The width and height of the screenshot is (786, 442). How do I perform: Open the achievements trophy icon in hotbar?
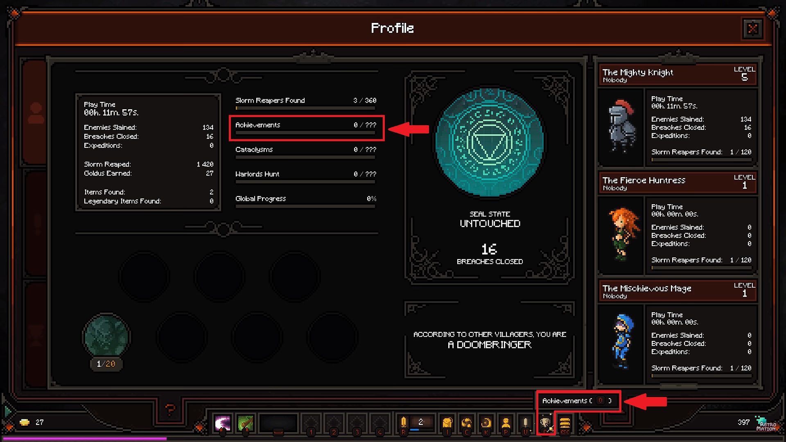pyautogui.click(x=546, y=423)
